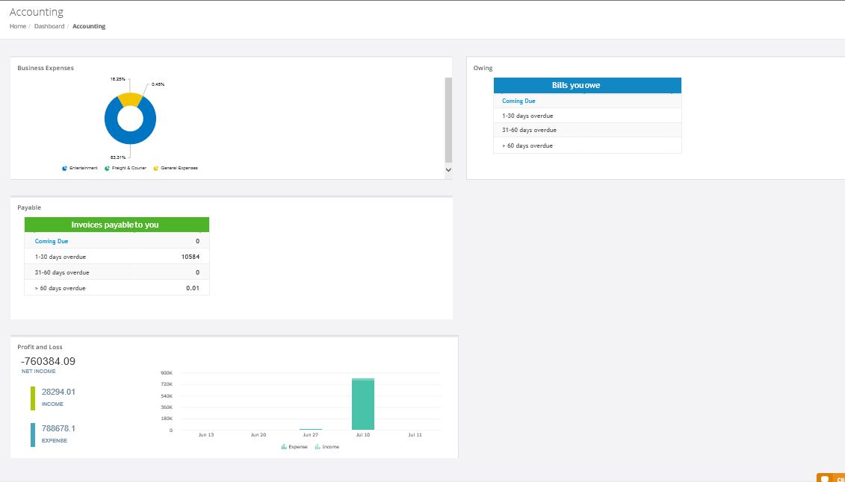Click the Accounting breadcrumb item
Image resolution: width=845 pixels, height=482 pixels.
point(89,26)
